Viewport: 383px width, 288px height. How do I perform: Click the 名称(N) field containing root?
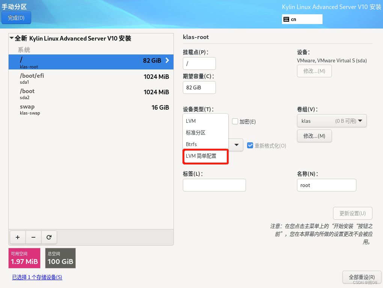(x=327, y=185)
